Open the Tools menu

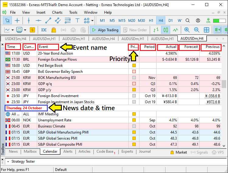click(73, 12)
